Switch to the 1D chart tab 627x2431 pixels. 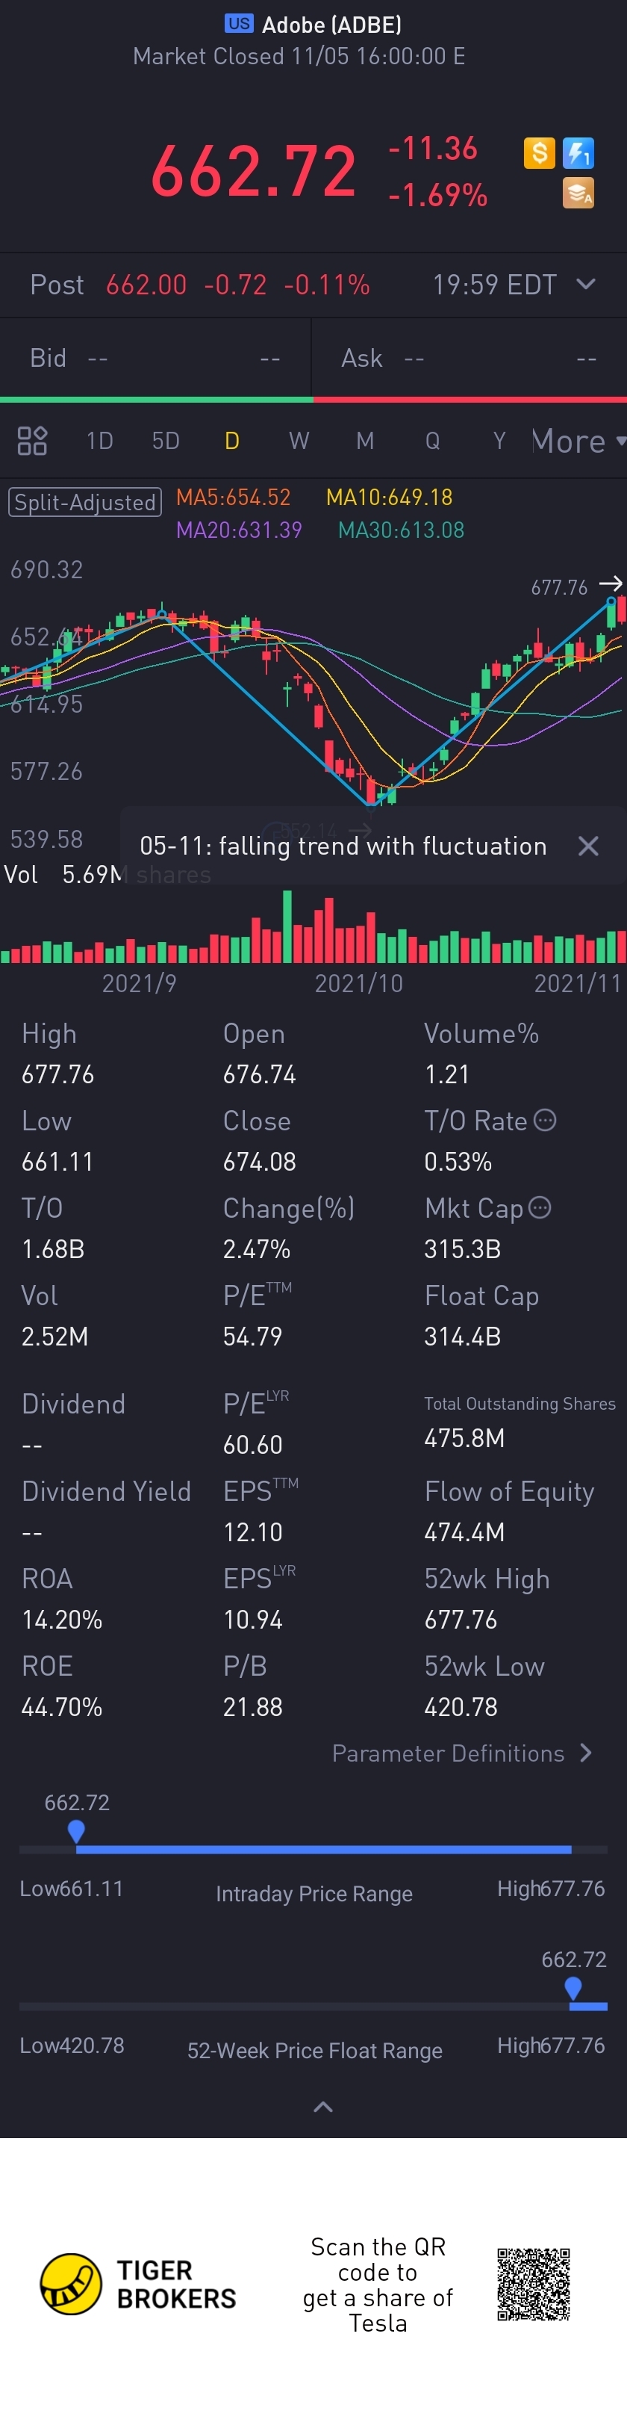point(99,441)
